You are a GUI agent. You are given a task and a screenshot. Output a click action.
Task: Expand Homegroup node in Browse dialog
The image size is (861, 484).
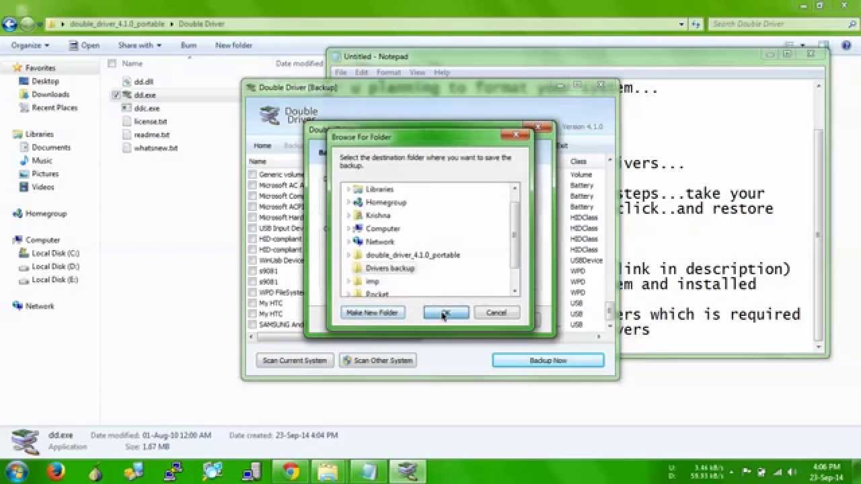348,202
